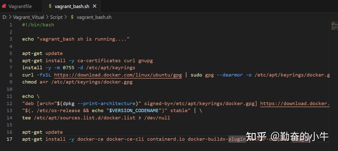Follow the download.docker URL on line 12
The height and width of the screenshot is (151, 338).
295,103
